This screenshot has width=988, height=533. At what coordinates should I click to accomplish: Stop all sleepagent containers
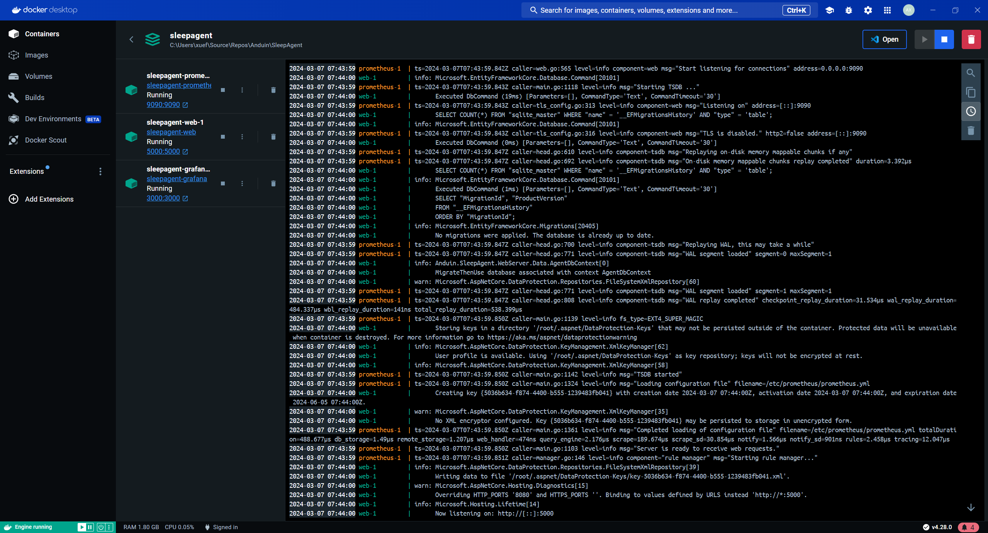[944, 39]
